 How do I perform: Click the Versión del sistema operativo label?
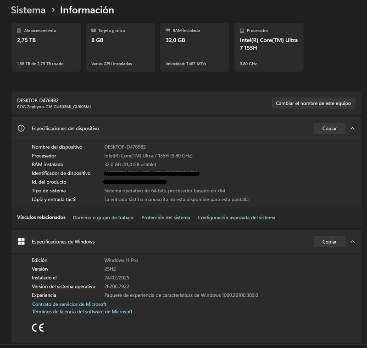[63, 286]
